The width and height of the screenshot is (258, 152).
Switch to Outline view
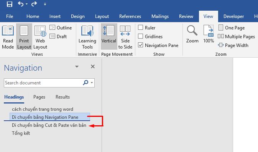point(61,28)
